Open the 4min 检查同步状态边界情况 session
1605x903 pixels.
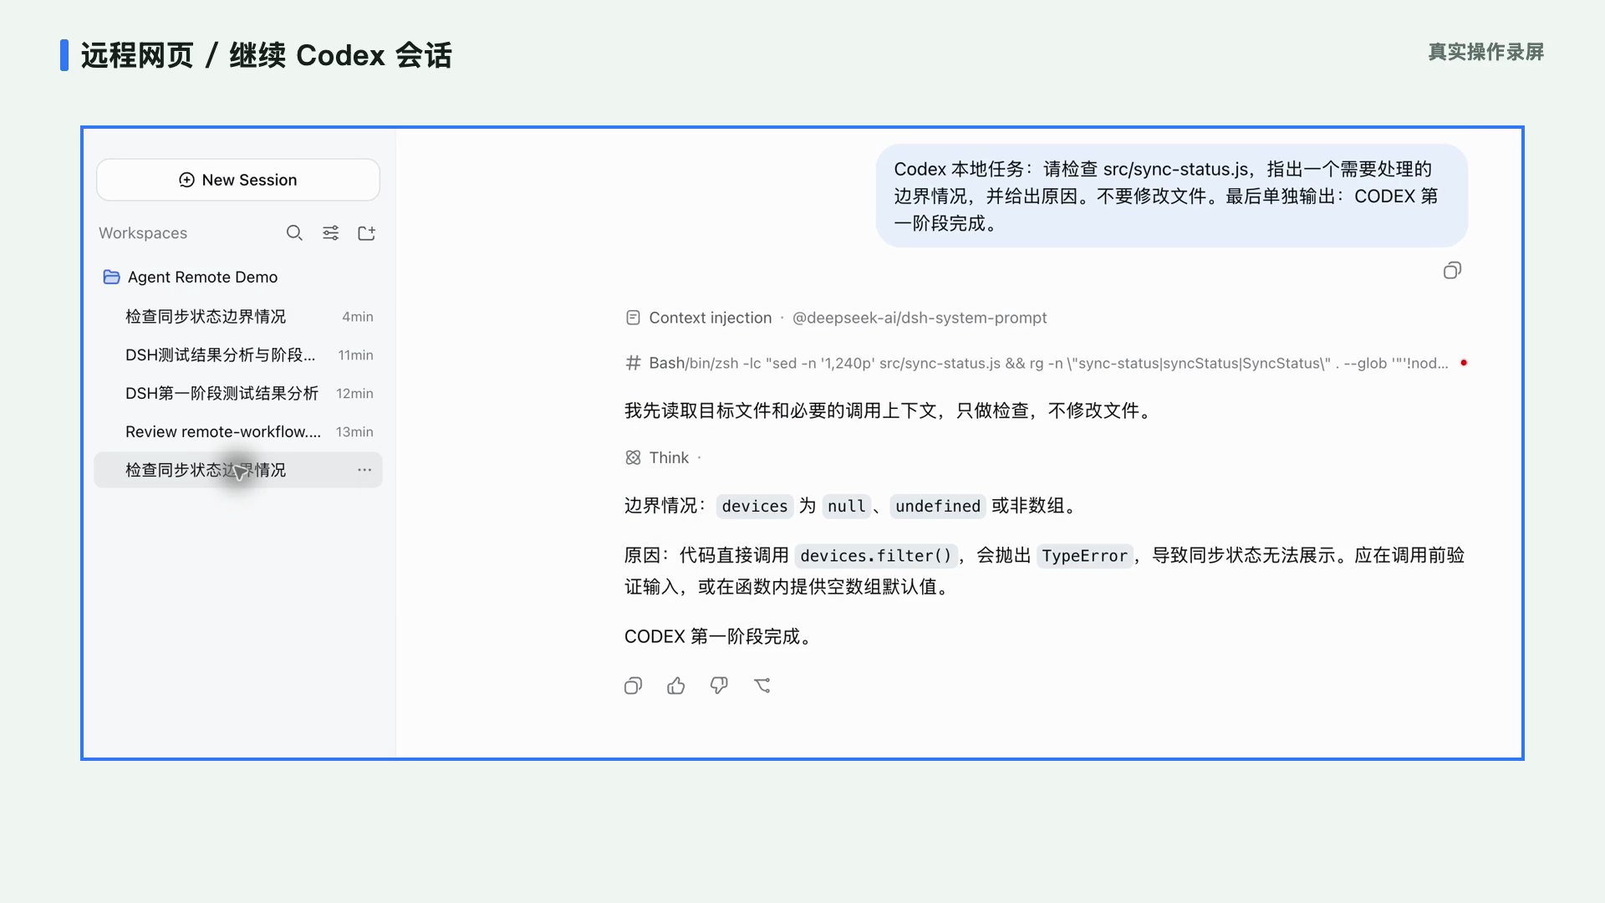pos(238,316)
